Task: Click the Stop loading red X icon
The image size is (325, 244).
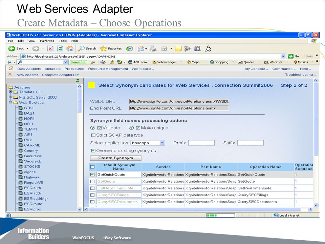Action: click(50, 48)
